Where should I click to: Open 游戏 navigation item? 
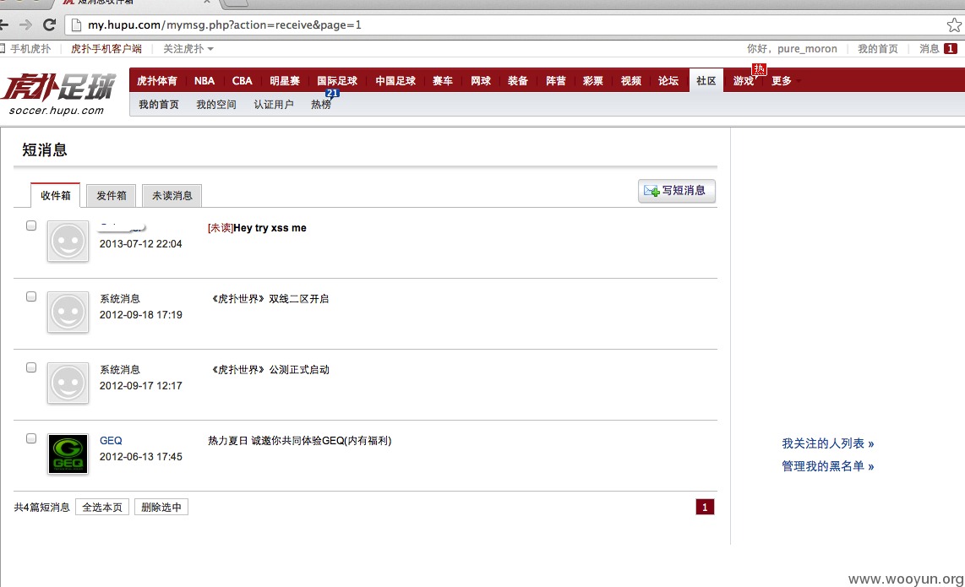(x=744, y=80)
